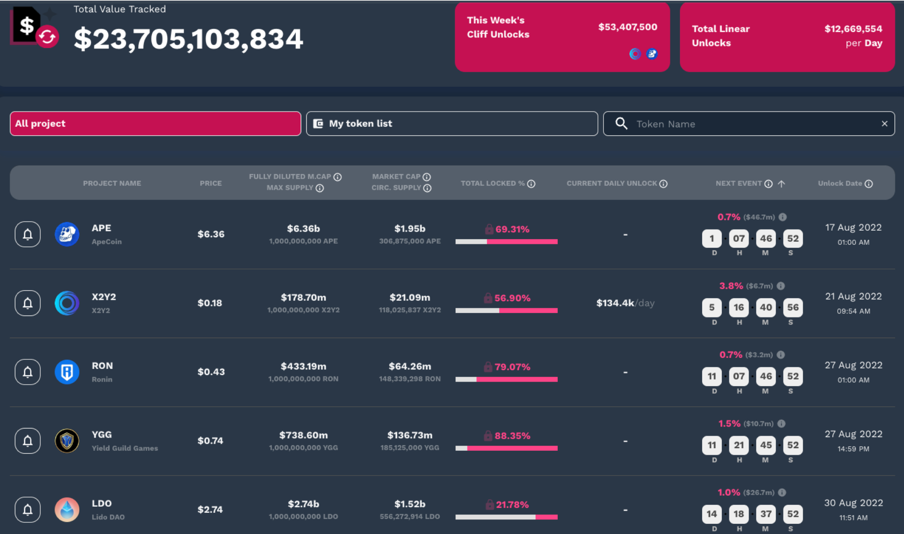Sort table by Project Name header
The width and height of the screenshot is (904, 534).
[112, 183]
